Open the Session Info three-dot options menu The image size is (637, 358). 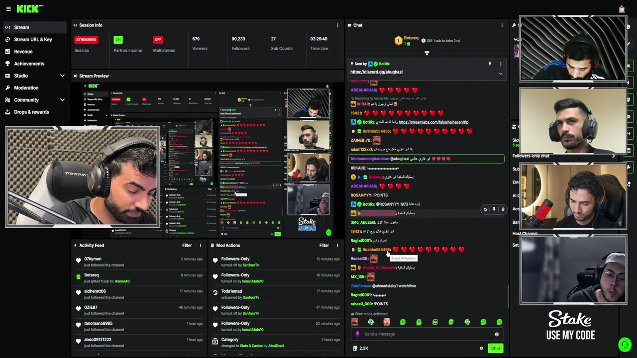pyautogui.click(x=337, y=25)
